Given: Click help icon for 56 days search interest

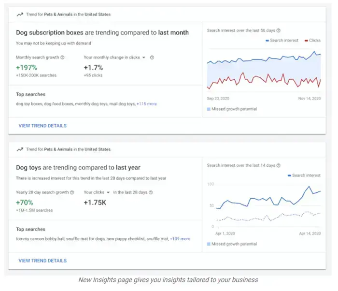Looking at the screenshot, I should 279,30.
